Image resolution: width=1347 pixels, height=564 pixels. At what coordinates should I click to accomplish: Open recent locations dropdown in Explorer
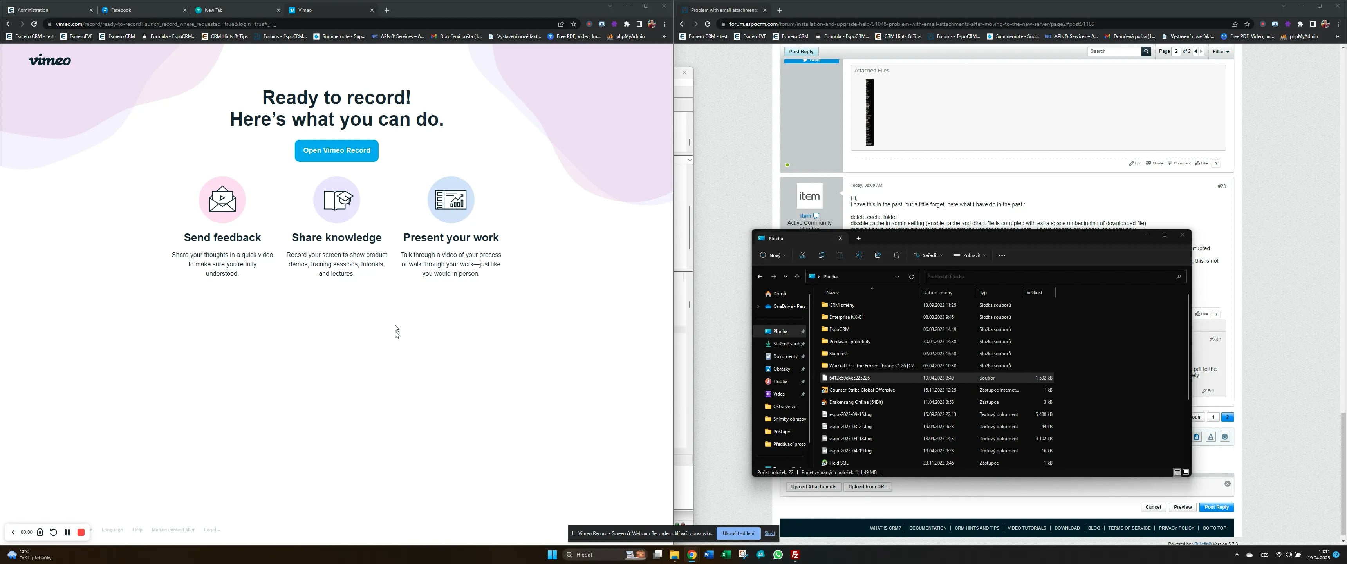pyautogui.click(x=785, y=276)
